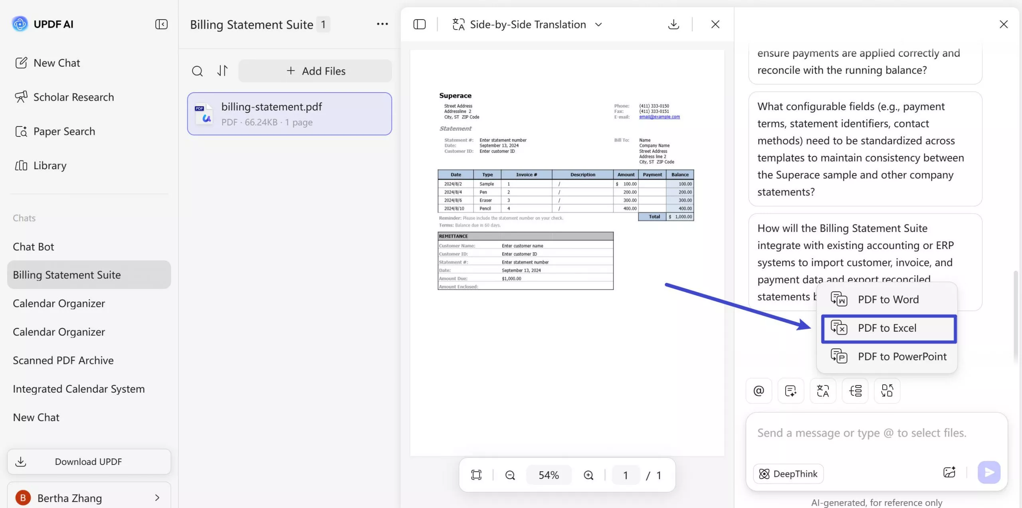
Task: Select the translate icon below the chat
Action: pyautogui.click(x=822, y=391)
